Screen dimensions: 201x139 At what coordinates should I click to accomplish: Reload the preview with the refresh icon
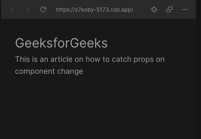(x=43, y=9)
